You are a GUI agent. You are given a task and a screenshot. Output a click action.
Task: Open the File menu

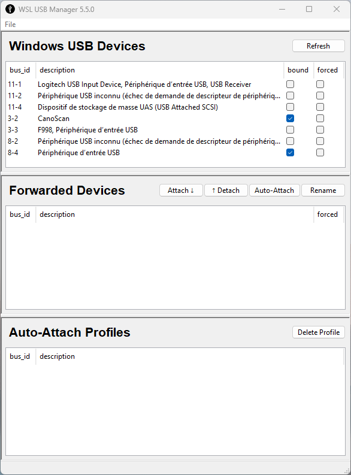10,25
